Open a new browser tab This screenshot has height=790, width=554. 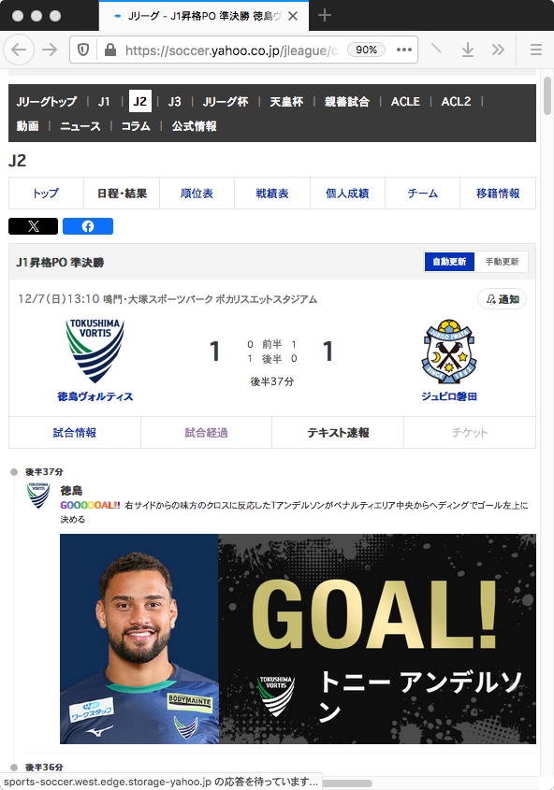(x=324, y=16)
